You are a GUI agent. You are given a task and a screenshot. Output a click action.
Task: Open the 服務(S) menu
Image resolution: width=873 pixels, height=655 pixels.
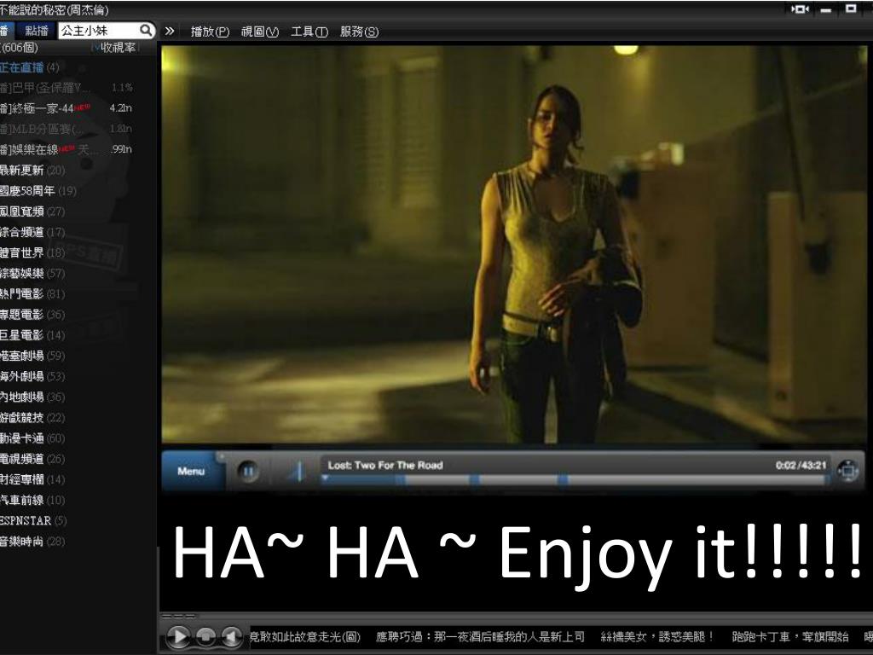tap(359, 32)
